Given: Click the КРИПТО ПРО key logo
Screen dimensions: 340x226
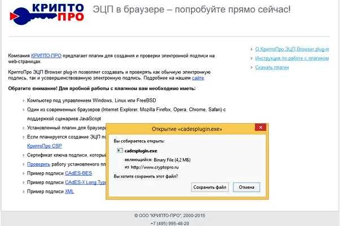Looking at the screenshot, I should tap(47, 13).
